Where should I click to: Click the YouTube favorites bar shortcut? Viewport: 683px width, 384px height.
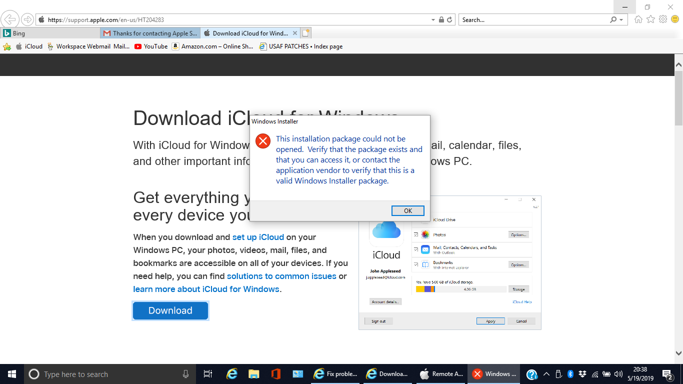(151, 46)
